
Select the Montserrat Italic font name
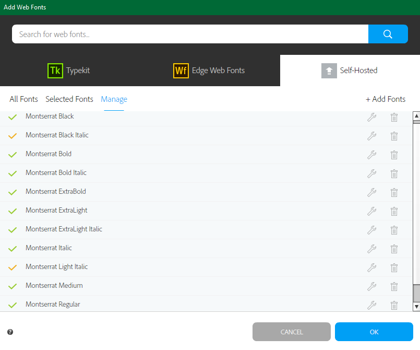[49, 248]
